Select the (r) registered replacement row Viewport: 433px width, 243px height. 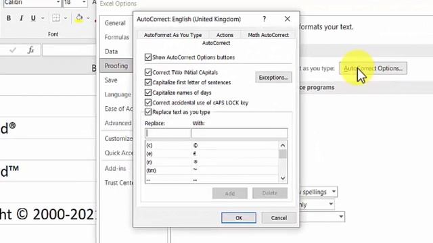212,162
